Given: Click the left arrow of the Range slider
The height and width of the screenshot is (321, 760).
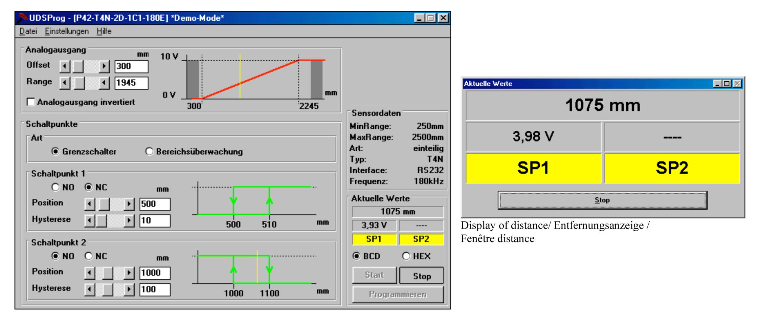Looking at the screenshot, I should click(65, 83).
